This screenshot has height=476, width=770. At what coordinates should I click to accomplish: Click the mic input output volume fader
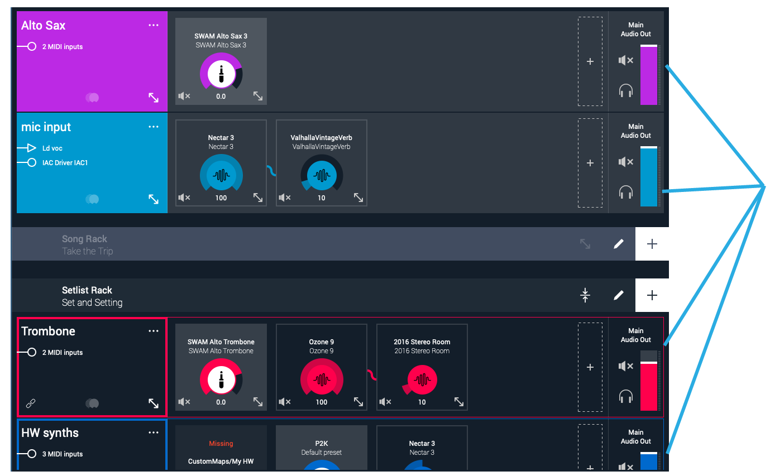click(649, 176)
